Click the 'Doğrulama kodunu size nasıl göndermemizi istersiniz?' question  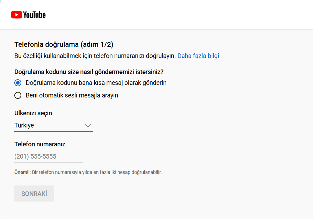click(89, 72)
